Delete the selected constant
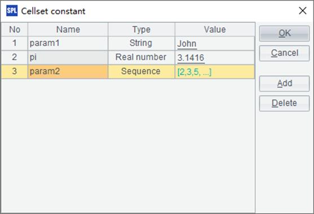The width and height of the screenshot is (314, 214). coord(284,103)
